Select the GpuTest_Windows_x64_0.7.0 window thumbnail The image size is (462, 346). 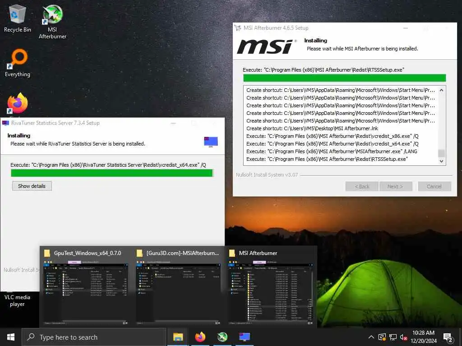[86, 287]
